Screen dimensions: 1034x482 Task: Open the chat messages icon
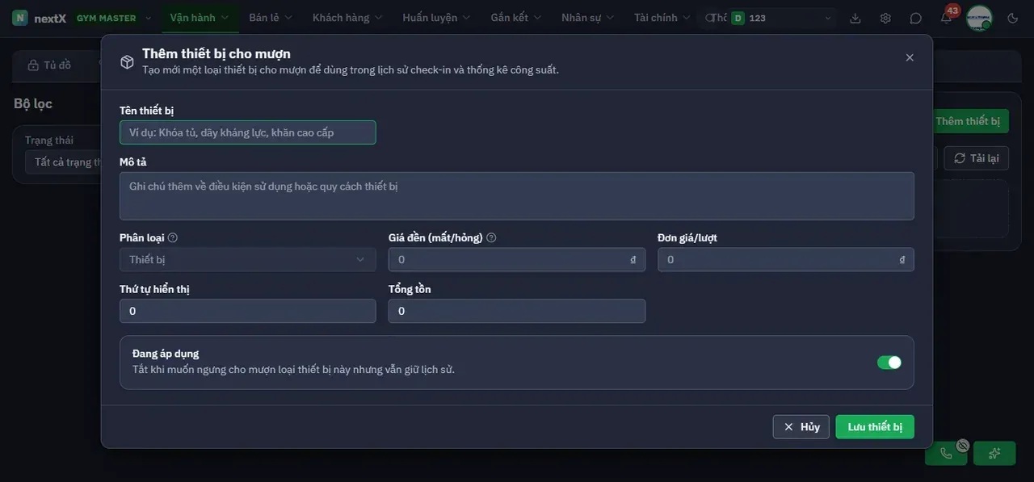915,18
